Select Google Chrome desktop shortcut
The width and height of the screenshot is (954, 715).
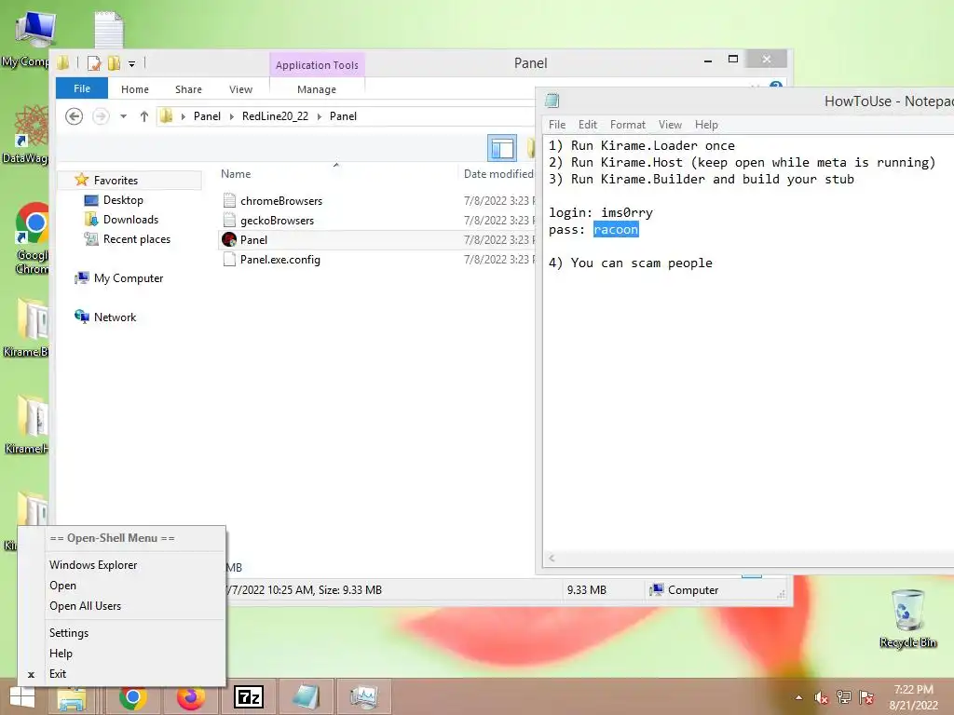pyautogui.click(x=33, y=238)
